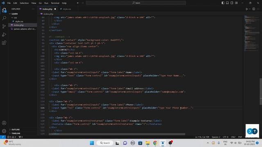
Task: Open Source Control view
Action: (x=4, y=26)
